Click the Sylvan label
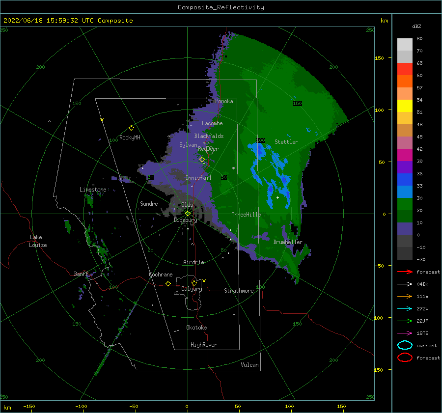The height and width of the screenshot is (413, 442). coord(188,145)
